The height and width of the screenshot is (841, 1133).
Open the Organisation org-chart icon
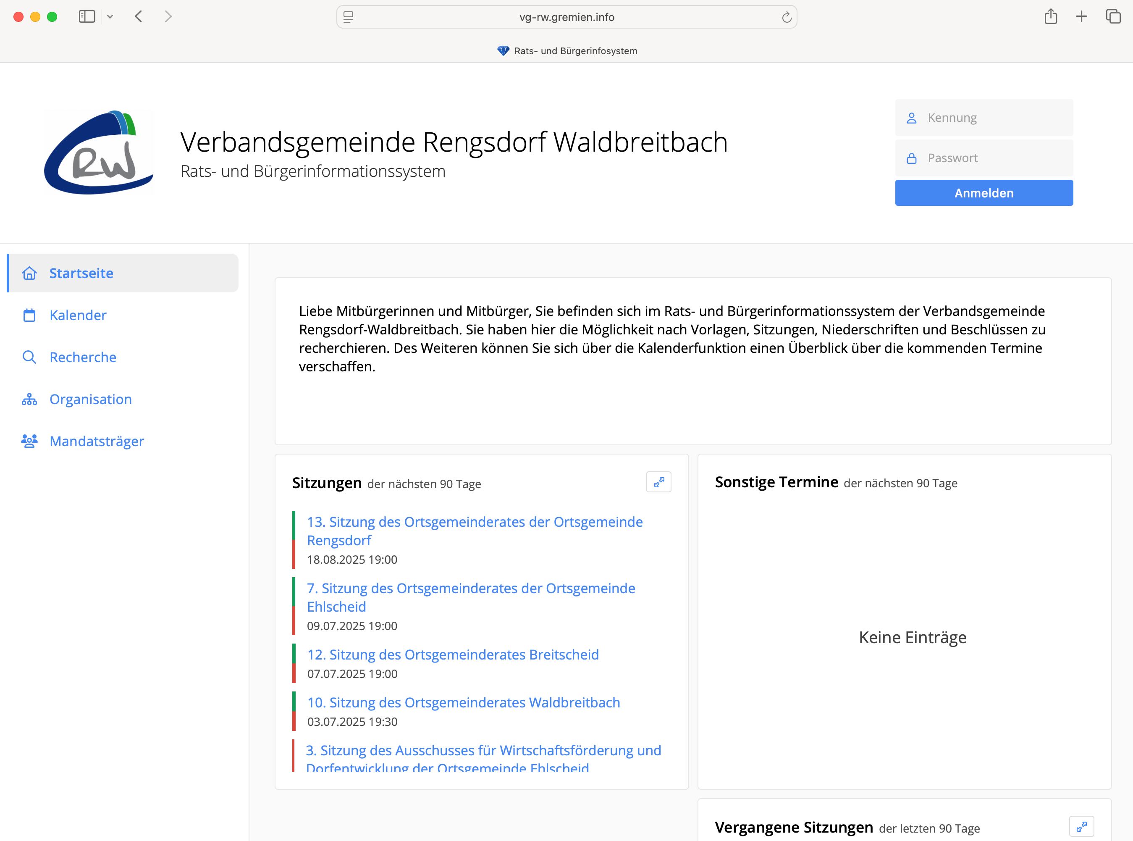pos(29,399)
